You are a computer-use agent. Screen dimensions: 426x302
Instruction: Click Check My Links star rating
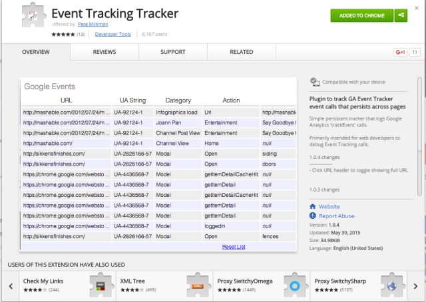[x=35, y=290]
